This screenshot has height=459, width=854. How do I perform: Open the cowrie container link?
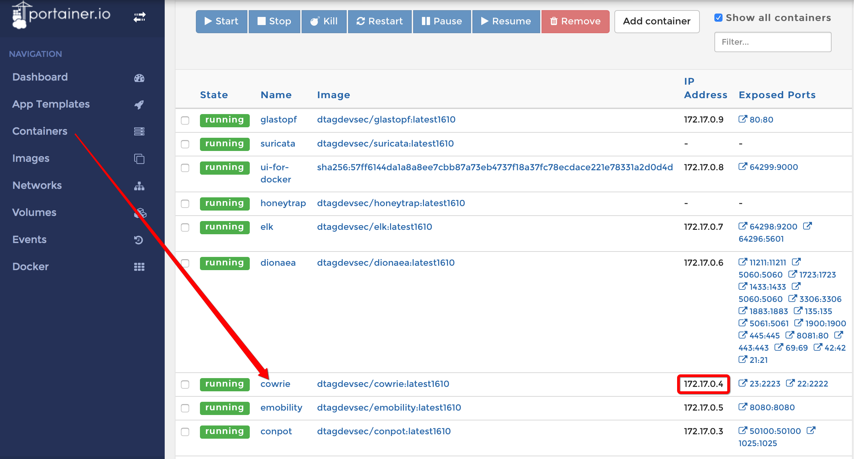[275, 384]
